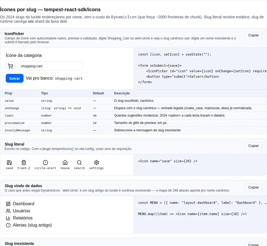
Task: Copy the IconPicker example code
Action: pos(253,35)
